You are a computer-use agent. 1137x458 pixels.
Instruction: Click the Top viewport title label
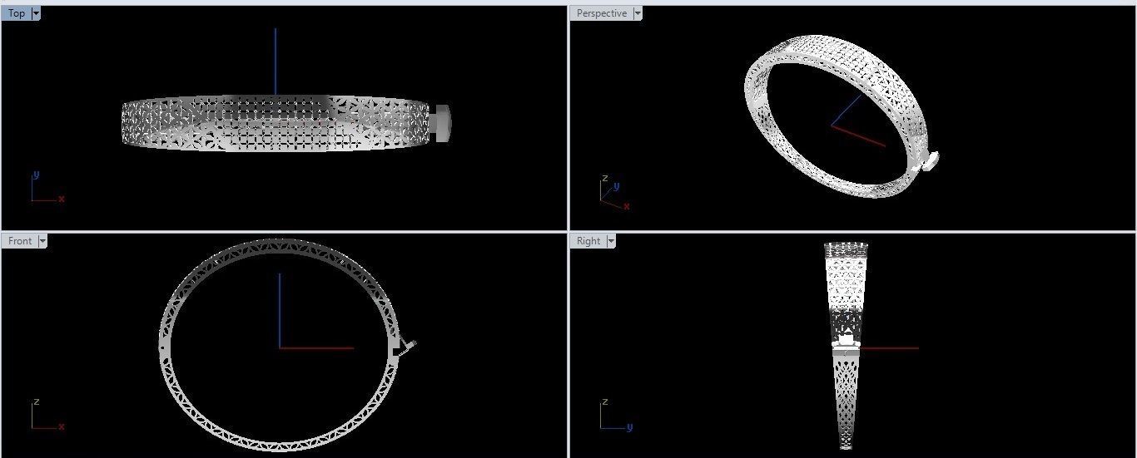(17, 14)
